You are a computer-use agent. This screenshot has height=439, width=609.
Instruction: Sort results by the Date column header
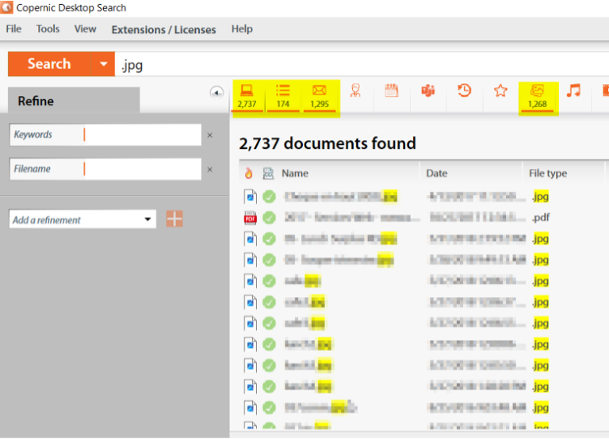tap(437, 173)
